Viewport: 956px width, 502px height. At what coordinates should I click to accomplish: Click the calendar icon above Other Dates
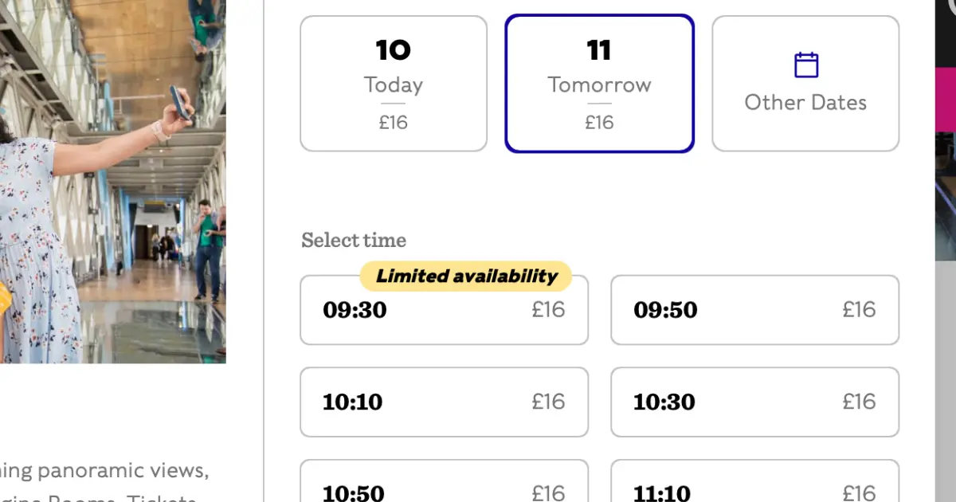(806, 65)
